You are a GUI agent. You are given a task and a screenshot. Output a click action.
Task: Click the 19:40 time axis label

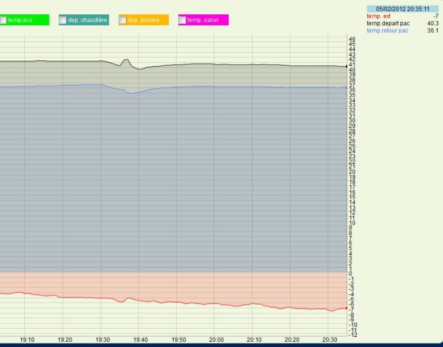click(140, 340)
